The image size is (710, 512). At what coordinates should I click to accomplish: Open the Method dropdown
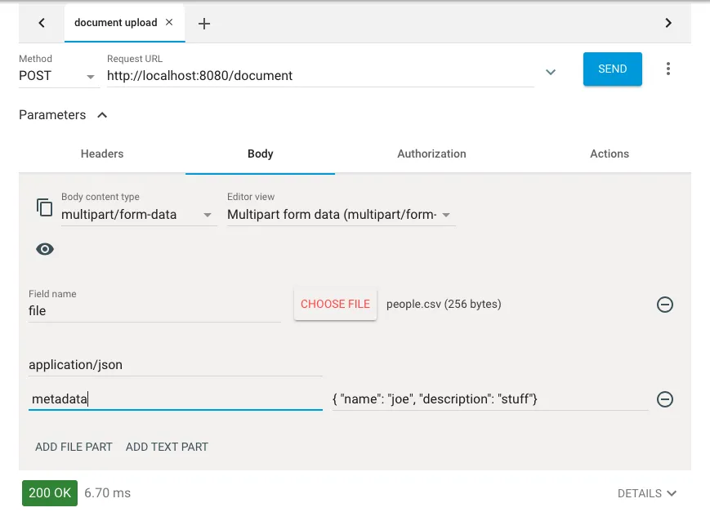click(58, 76)
